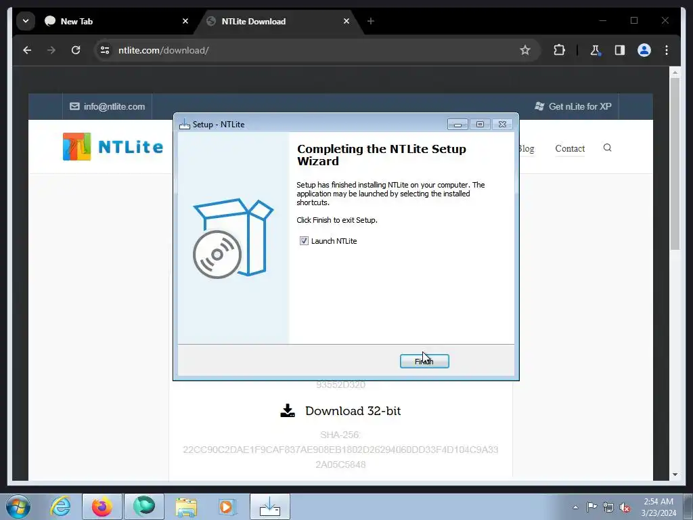Viewport: 693px width, 520px height.
Task: Click the info@ntlite.com email link
Action: coord(108,106)
